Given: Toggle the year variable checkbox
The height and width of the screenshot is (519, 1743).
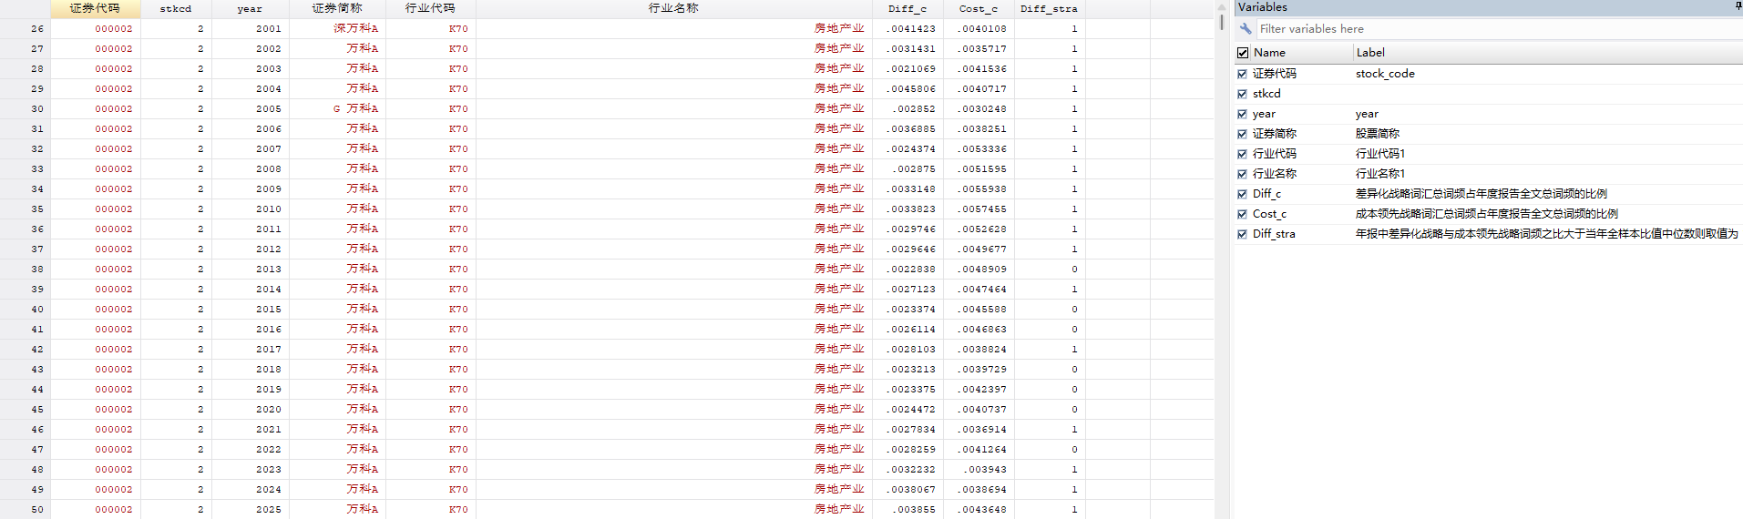Looking at the screenshot, I should point(1242,114).
